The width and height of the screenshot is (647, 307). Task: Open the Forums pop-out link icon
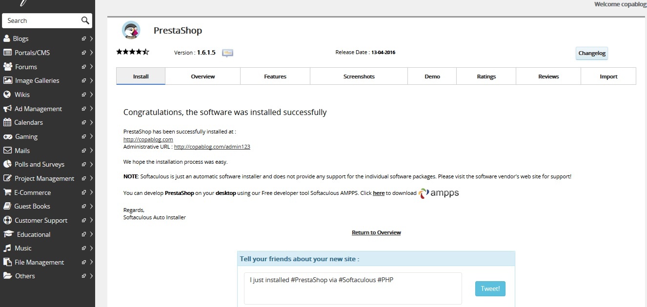(84, 67)
